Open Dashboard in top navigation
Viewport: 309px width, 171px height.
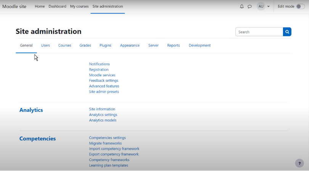tap(57, 6)
